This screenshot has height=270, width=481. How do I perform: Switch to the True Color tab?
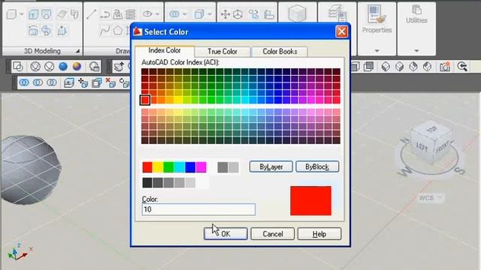[x=222, y=52]
